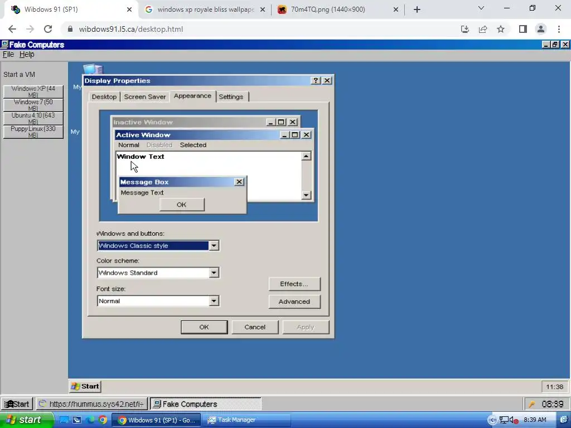The height and width of the screenshot is (428, 571).
Task: Open the File menu in Fake Computers
Action: 8,54
